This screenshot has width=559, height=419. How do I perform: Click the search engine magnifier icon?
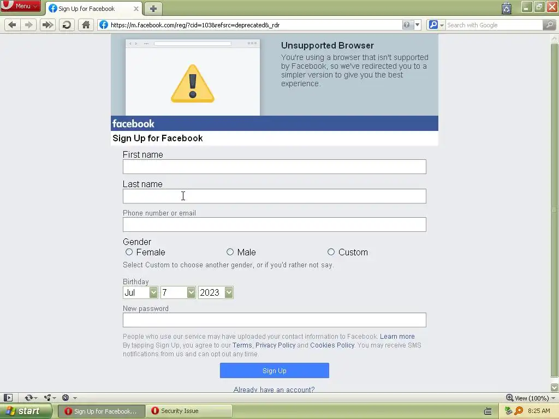click(433, 25)
